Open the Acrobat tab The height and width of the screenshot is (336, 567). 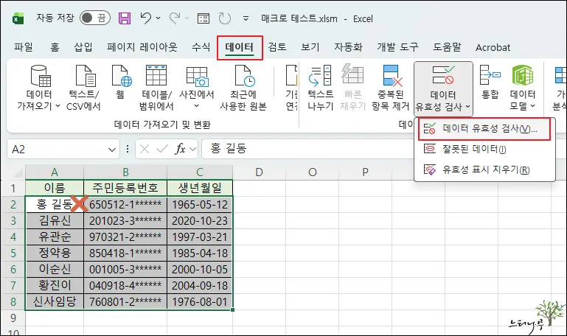(493, 47)
